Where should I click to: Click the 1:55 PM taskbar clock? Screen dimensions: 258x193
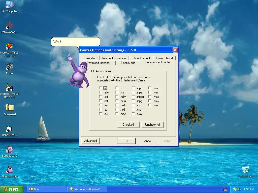pos(248,189)
